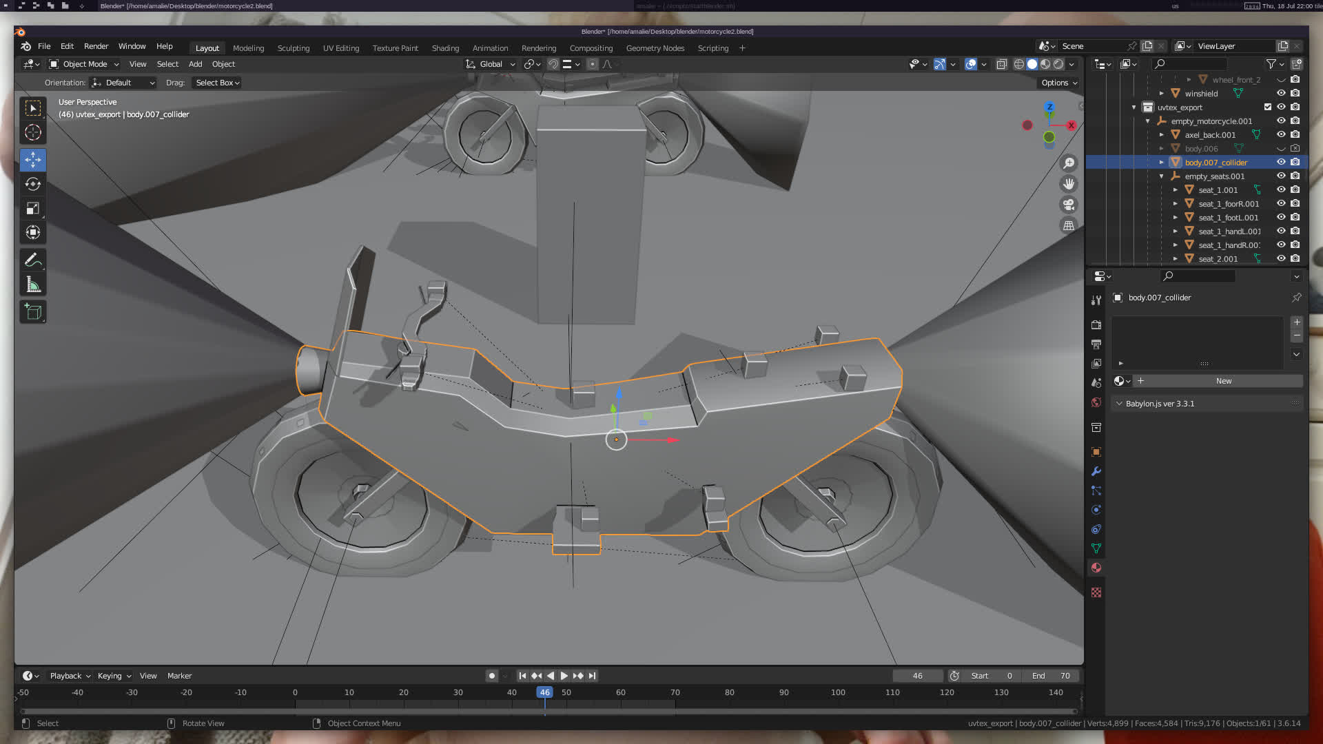
Task: Collapse the Babylon.js ver 3.3.1 panel
Action: tap(1119, 404)
